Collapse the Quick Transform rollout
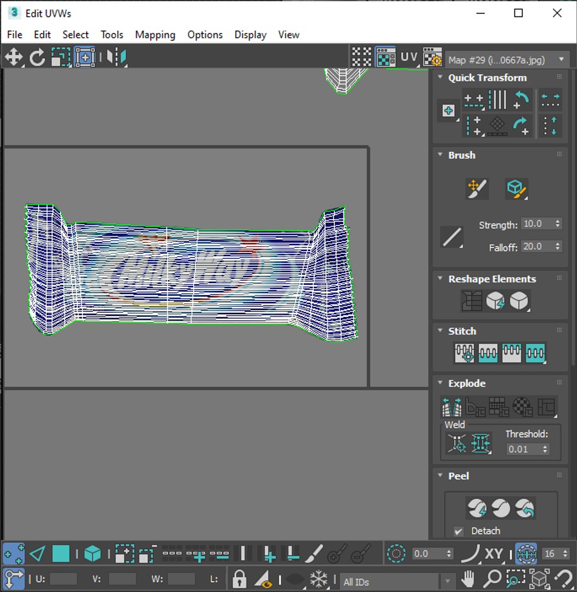577x592 pixels. coord(440,77)
